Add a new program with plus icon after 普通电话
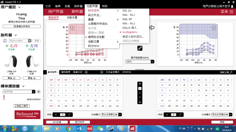Screen dimensions: 236x132 [86, 72]
